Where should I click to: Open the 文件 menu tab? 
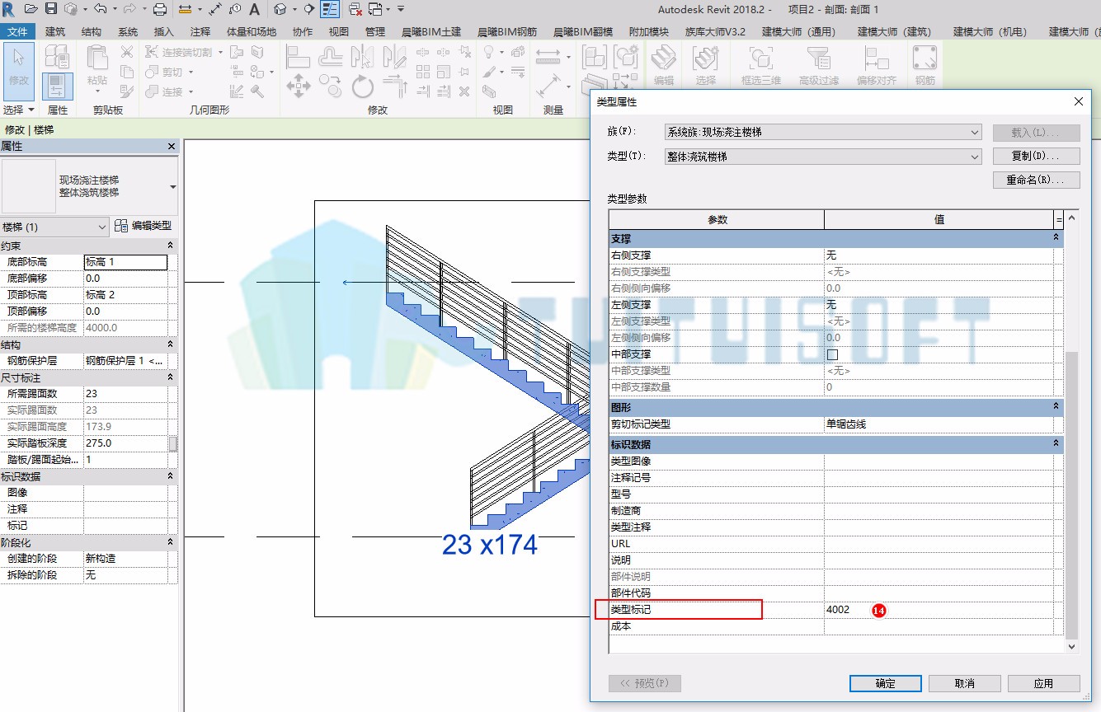tap(17, 31)
